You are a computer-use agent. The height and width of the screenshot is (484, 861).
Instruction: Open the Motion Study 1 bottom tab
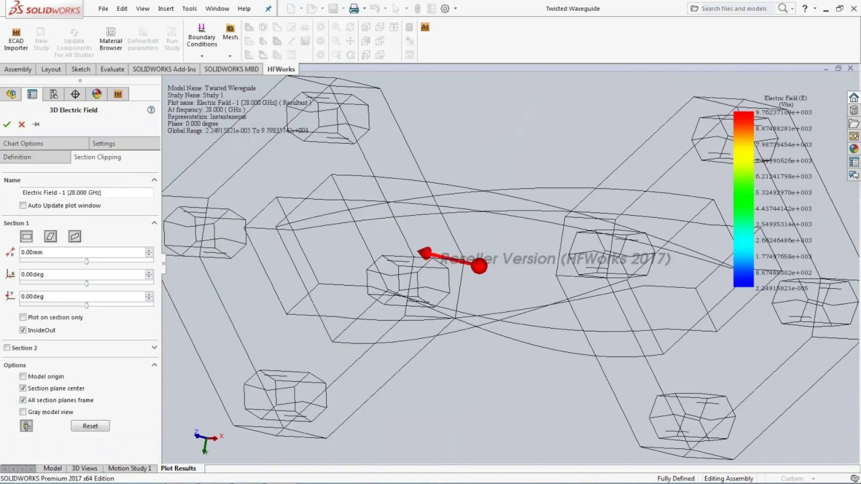point(130,469)
